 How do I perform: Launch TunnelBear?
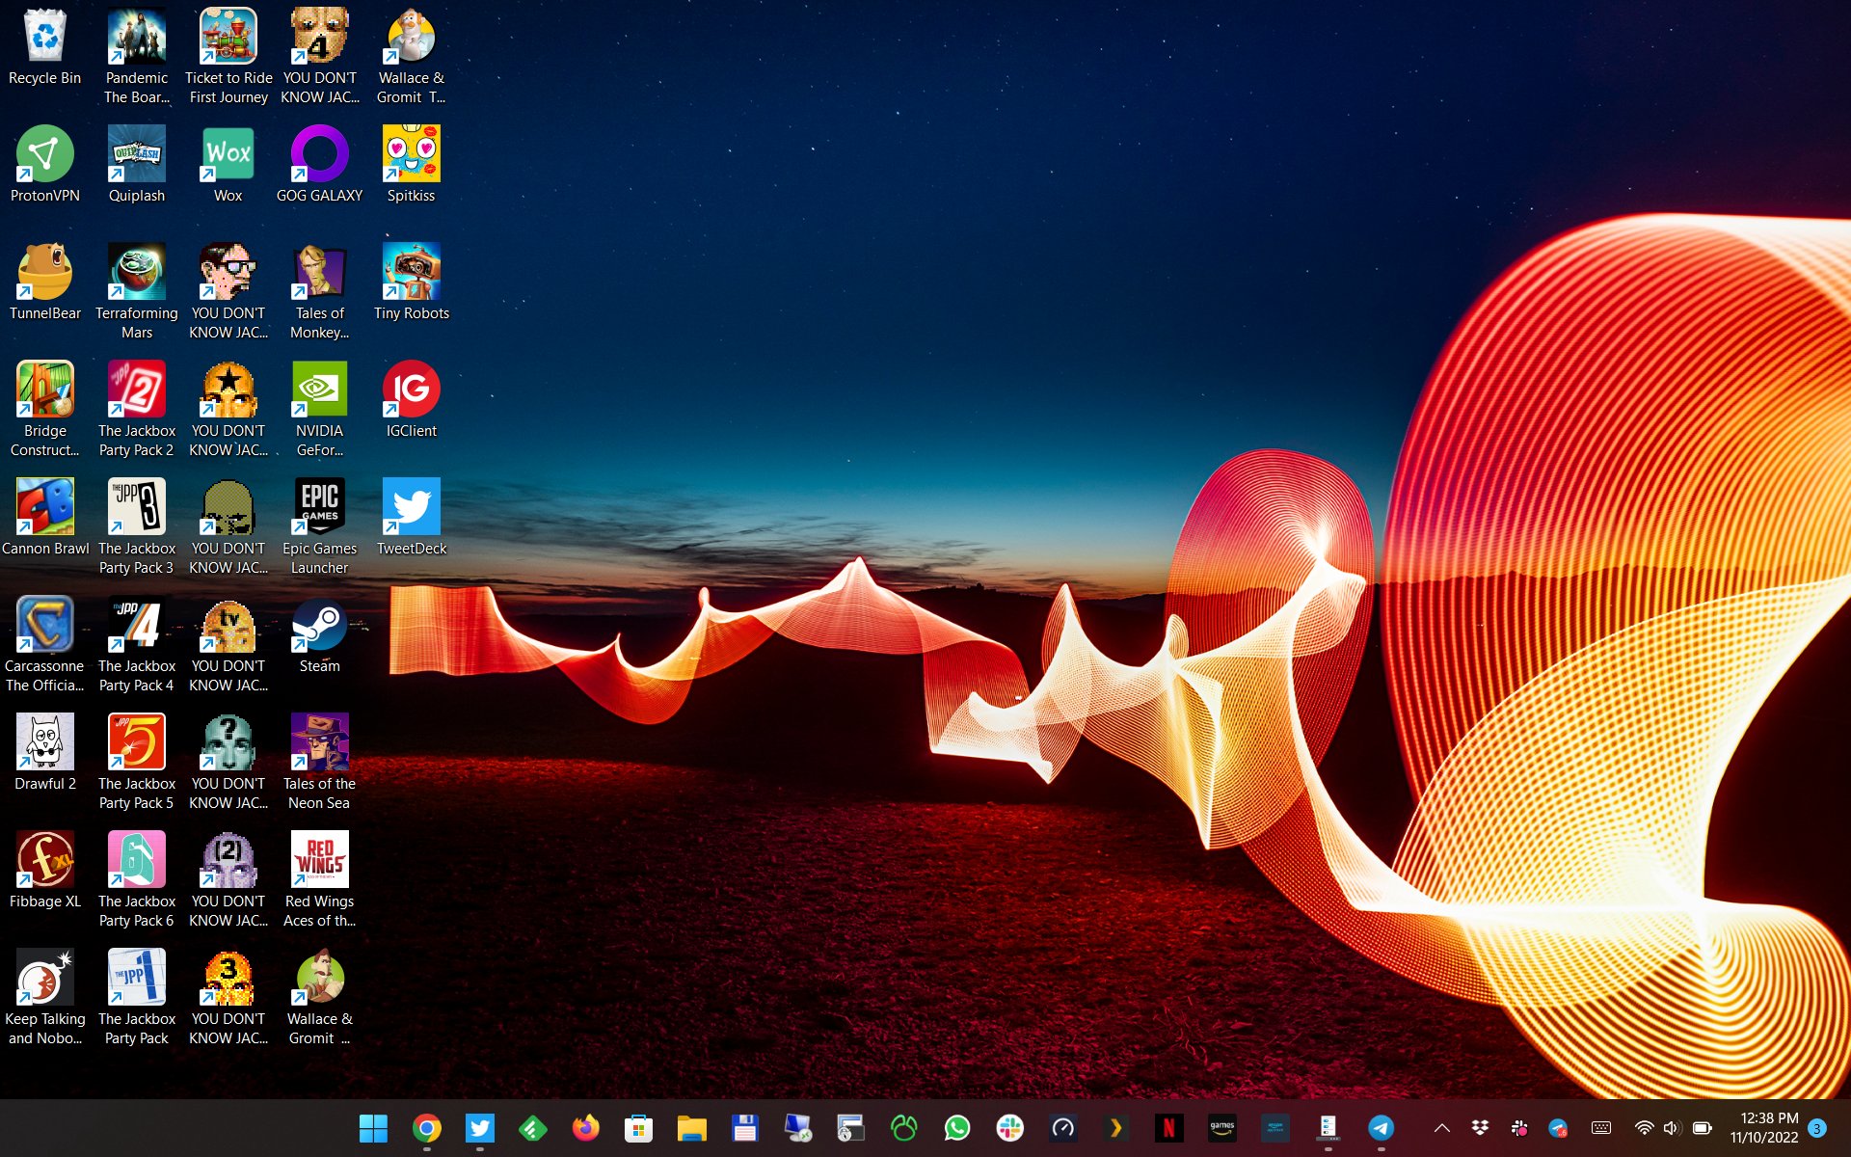[x=44, y=272]
